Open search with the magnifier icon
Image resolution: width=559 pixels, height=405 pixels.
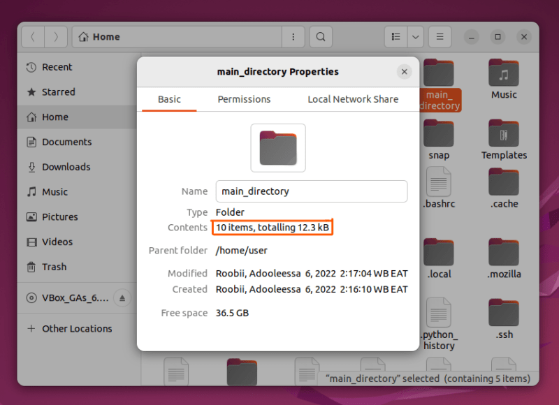(x=320, y=36)
